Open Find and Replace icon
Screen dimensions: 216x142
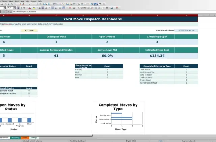(37, 4)
